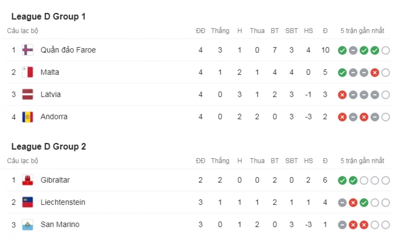Click the Andorra flag icon
The width and height of the screenshot is (403, 246).
click(x=28, y=117)
